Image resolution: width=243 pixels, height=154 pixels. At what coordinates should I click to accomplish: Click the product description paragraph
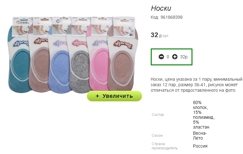pyautogui.click(x=196, y=85)
